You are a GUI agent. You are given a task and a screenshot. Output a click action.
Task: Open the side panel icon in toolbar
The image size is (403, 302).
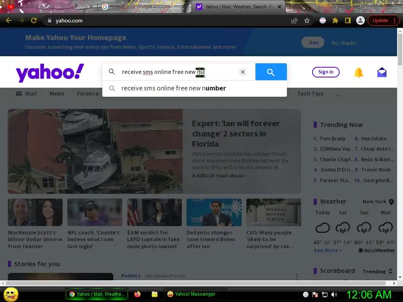(348, 20)
